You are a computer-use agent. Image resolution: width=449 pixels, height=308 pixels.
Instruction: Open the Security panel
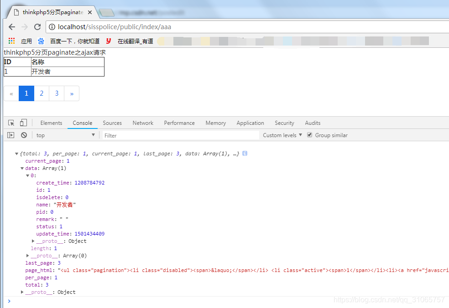click(284, 123)
